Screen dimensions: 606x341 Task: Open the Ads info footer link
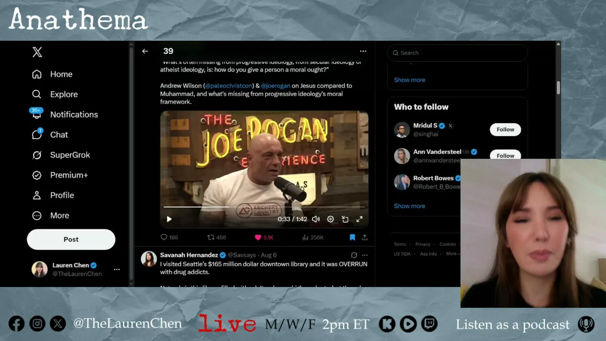(428, 254)
